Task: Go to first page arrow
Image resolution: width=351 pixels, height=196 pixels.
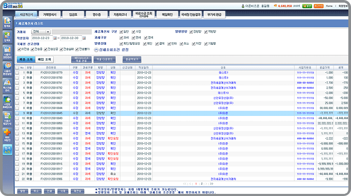Action: 185,184
